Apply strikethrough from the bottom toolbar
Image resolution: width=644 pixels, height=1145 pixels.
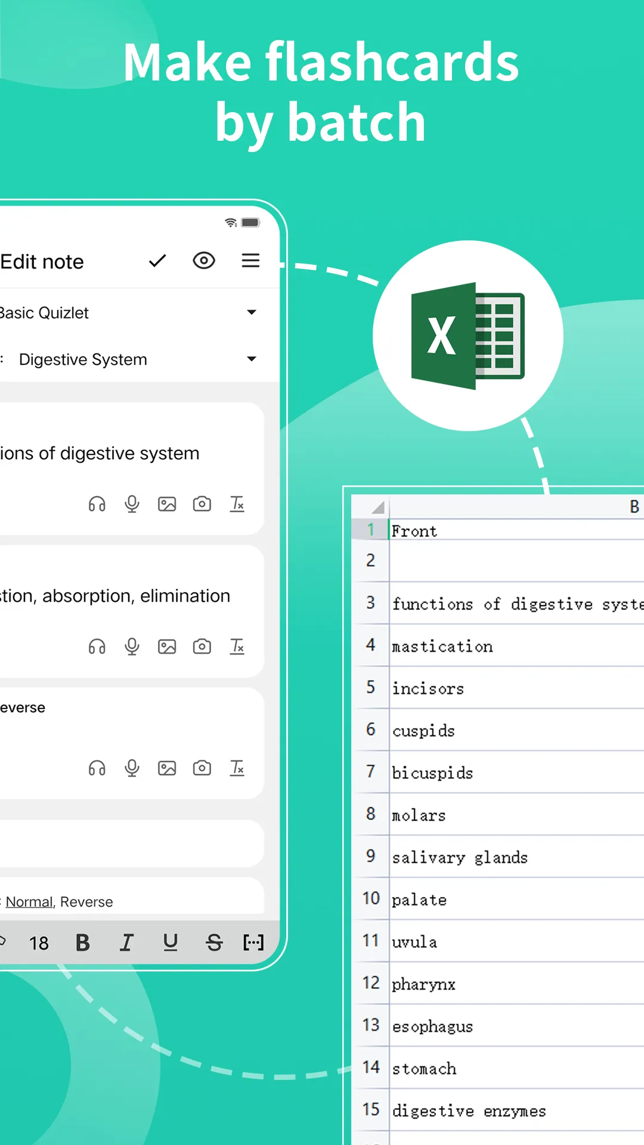tap(214, 942)
